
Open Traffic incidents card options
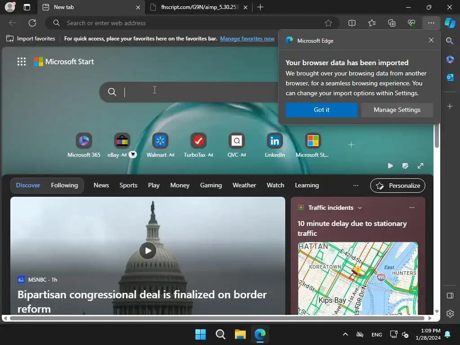[x=412, y=208]
